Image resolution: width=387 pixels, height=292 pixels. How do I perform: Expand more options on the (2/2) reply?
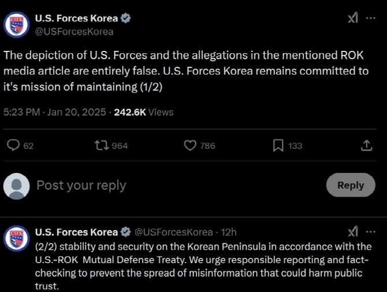pyautogui.click(x=371, y=232)
